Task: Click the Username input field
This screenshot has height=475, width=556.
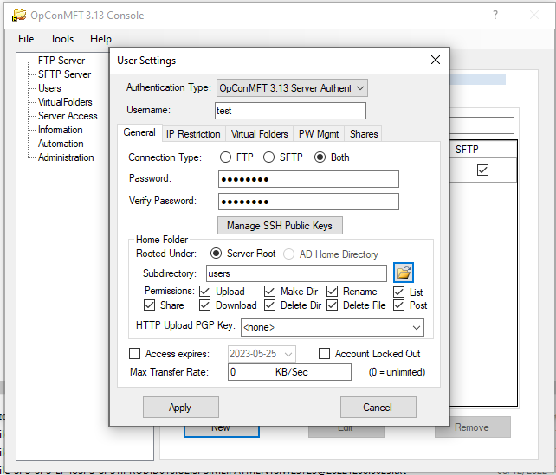Action: tap(290, 111)
